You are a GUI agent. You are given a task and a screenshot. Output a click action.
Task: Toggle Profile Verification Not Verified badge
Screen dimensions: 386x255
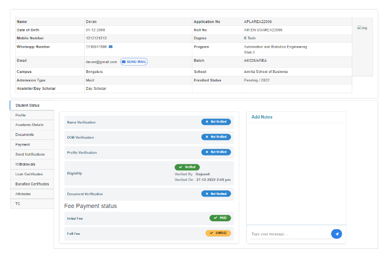[216, 152]
